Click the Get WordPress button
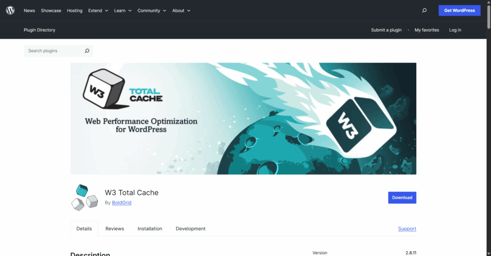Screen dimensions: 491x256 point(459,11)
